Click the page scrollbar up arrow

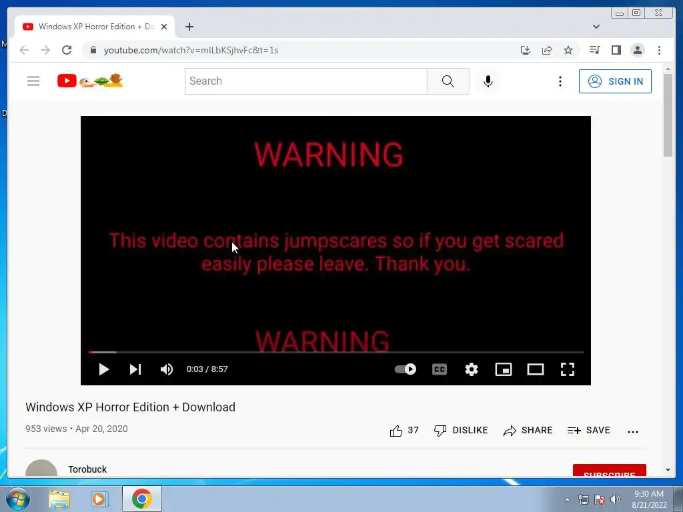click(x=668, y=69)
